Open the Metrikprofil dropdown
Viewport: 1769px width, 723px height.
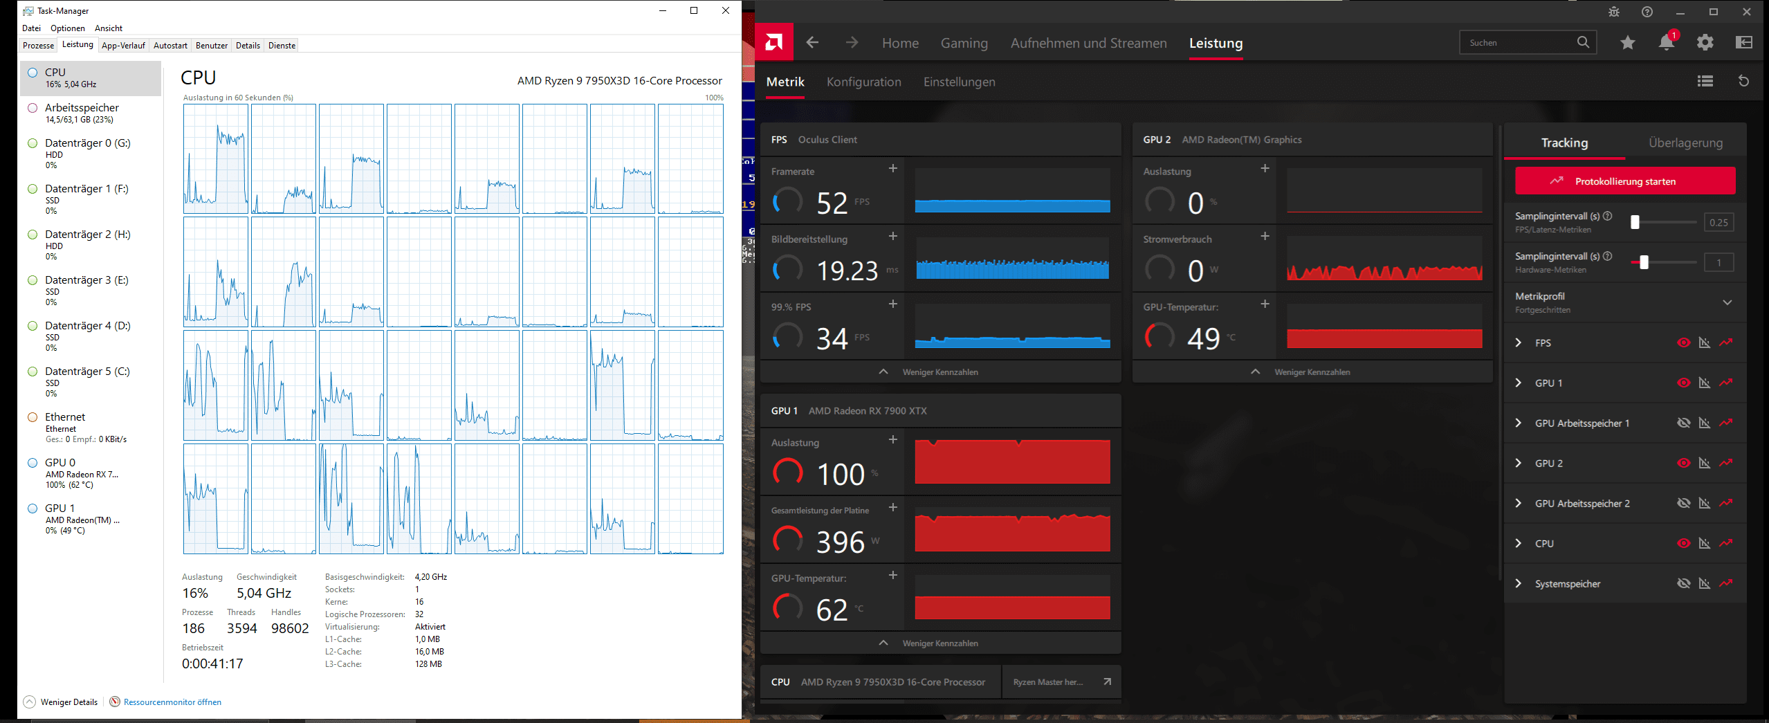click(x=1624, y=302)
